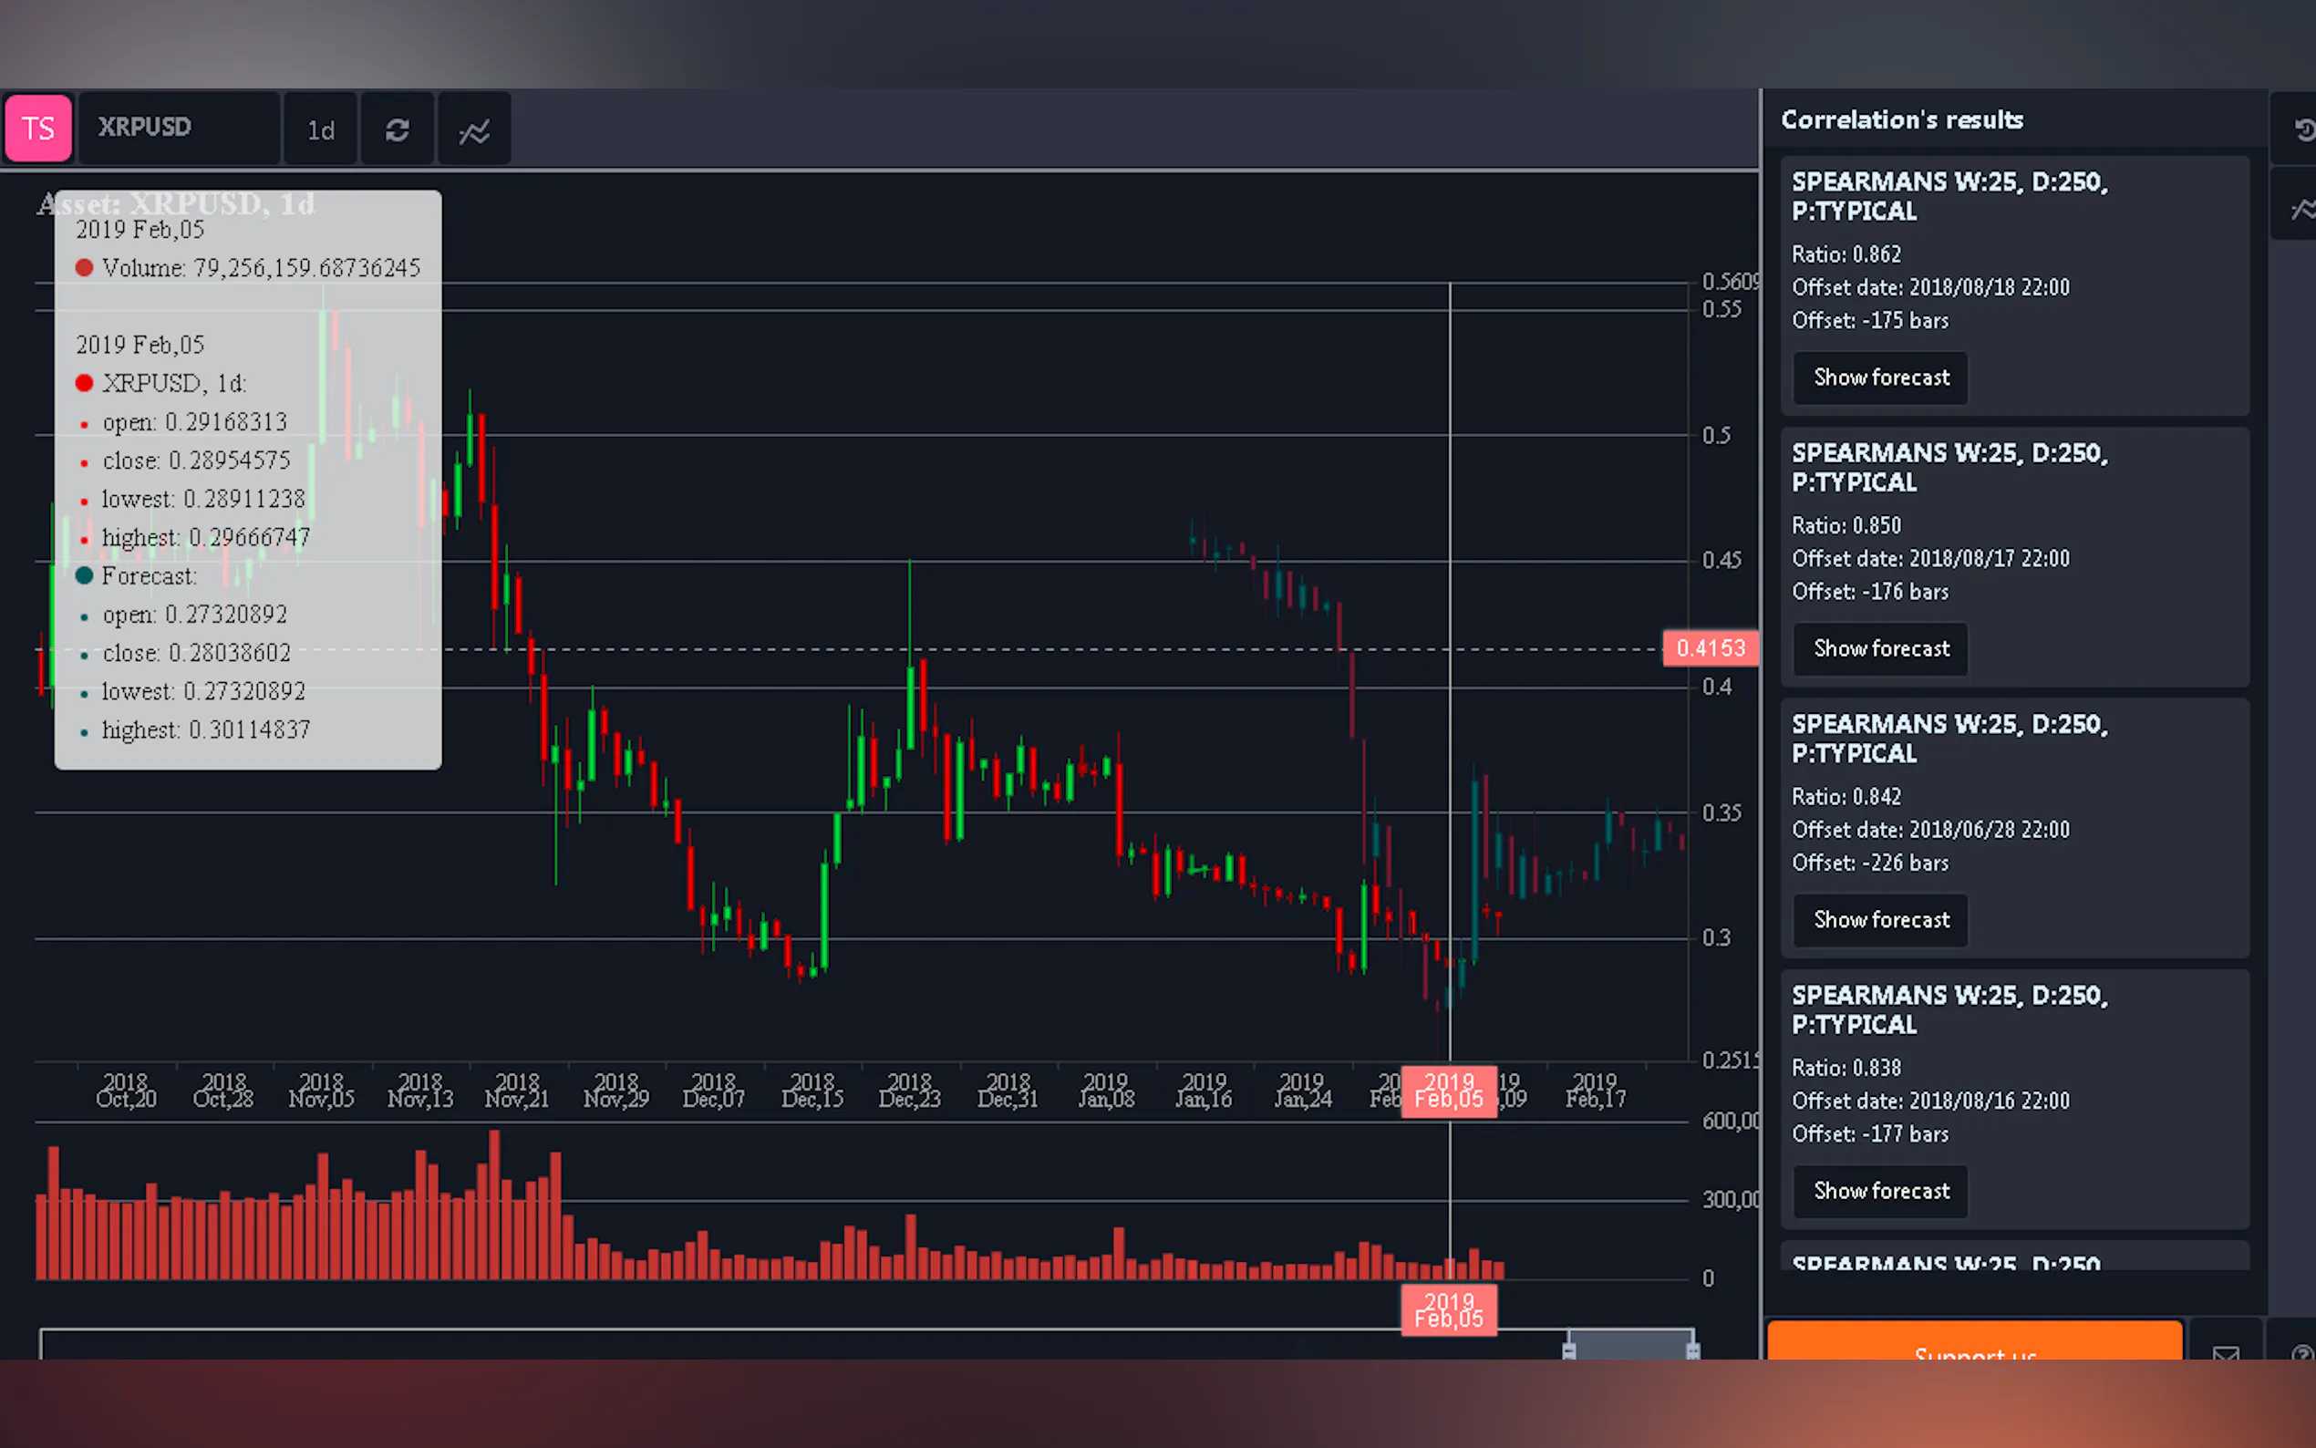2316x1448 pixels.
Task: Click the envelope mail icon
Action: [2225, 1352]
